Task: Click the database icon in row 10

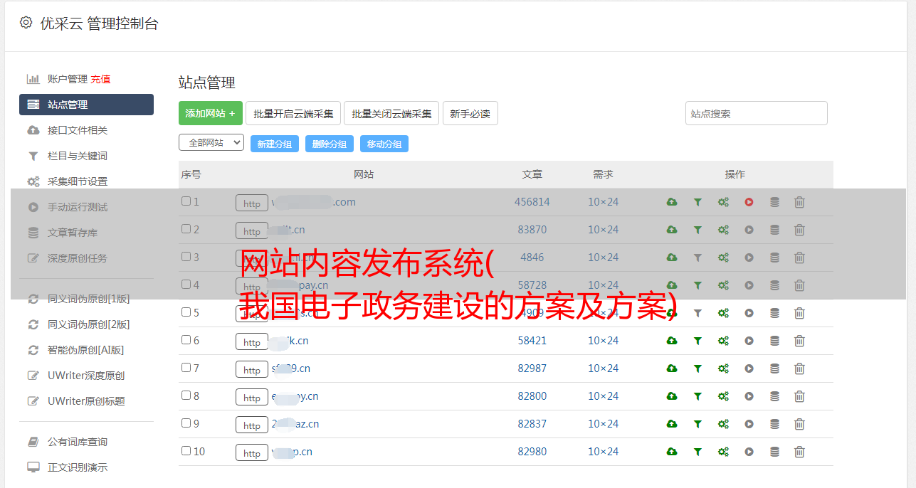Action: 774,452
